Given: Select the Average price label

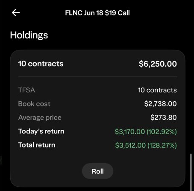Looking at the screenshot, I should tap(40, 118).
